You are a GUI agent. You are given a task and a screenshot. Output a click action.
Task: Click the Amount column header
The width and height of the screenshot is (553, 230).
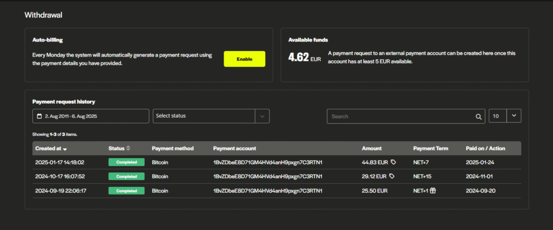tap(372, 149)
